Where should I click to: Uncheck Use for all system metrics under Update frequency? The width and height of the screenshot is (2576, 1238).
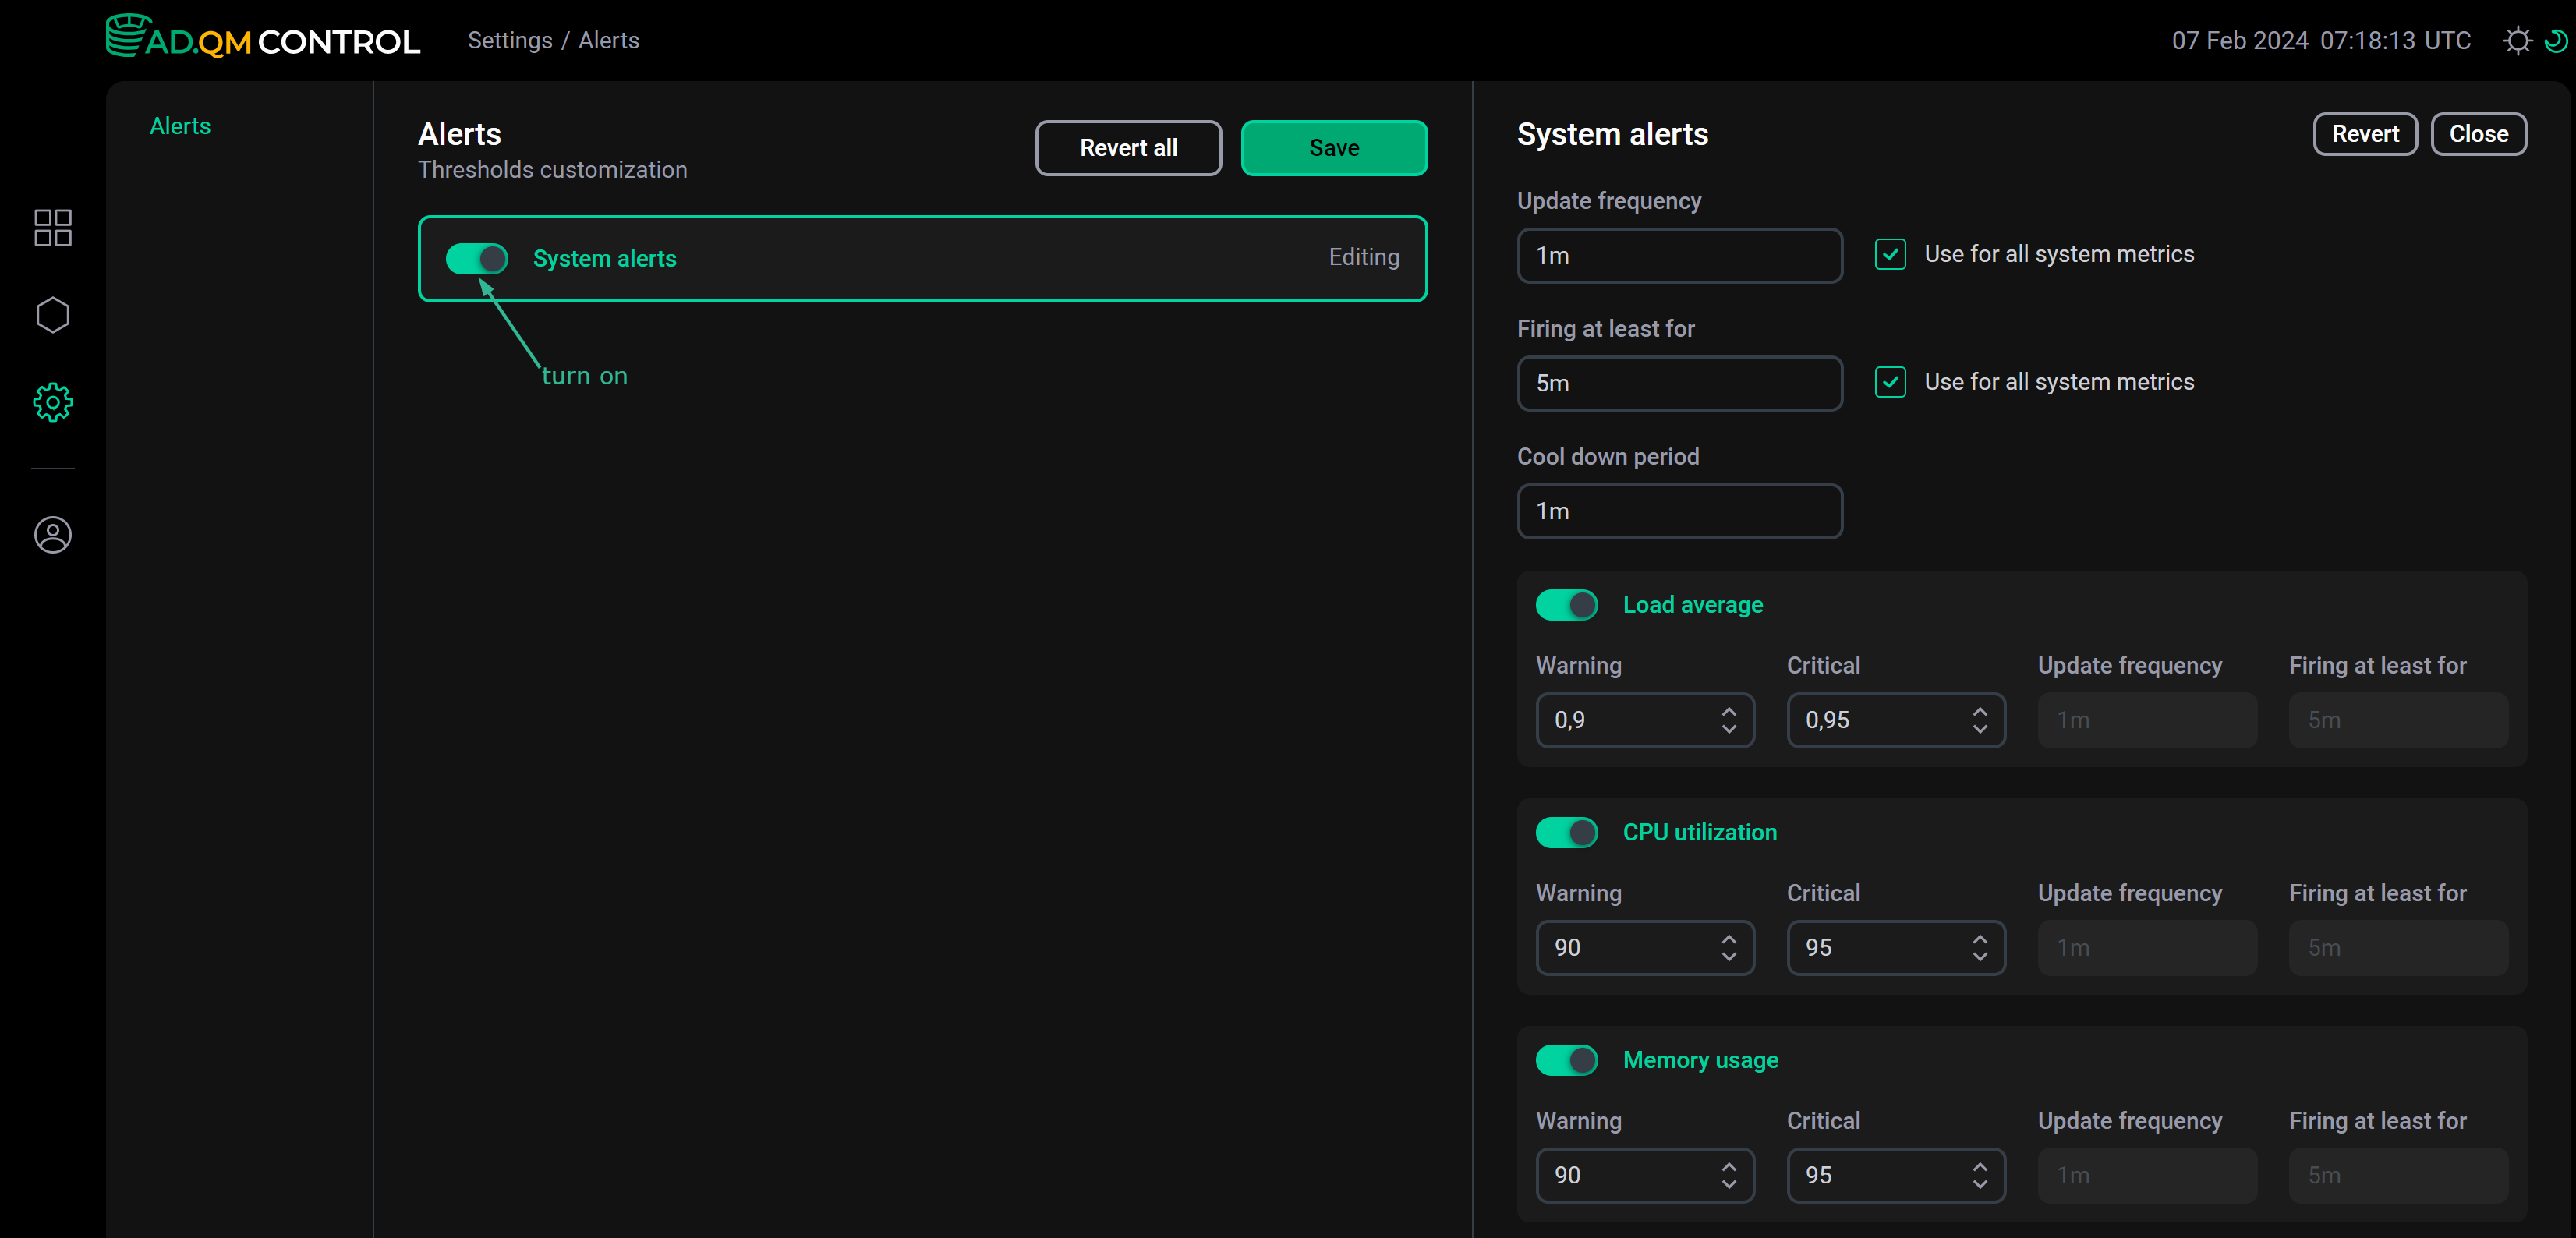(1890, 254)
